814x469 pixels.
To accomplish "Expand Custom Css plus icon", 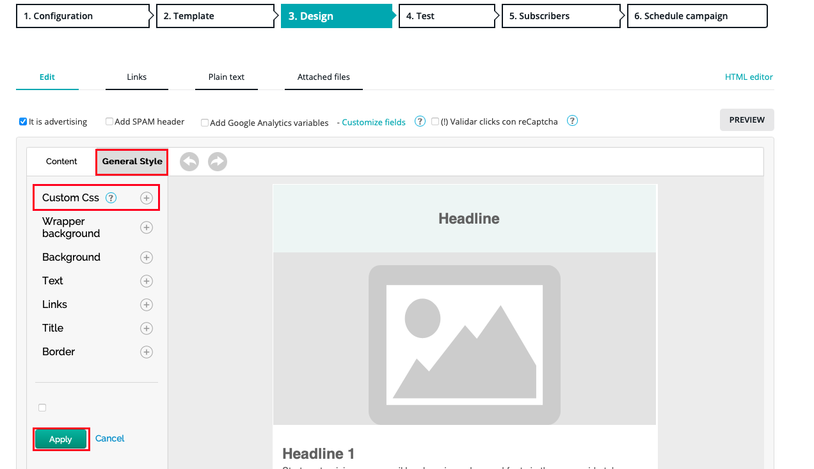I will pyautogui.click(x=147, y=198).
